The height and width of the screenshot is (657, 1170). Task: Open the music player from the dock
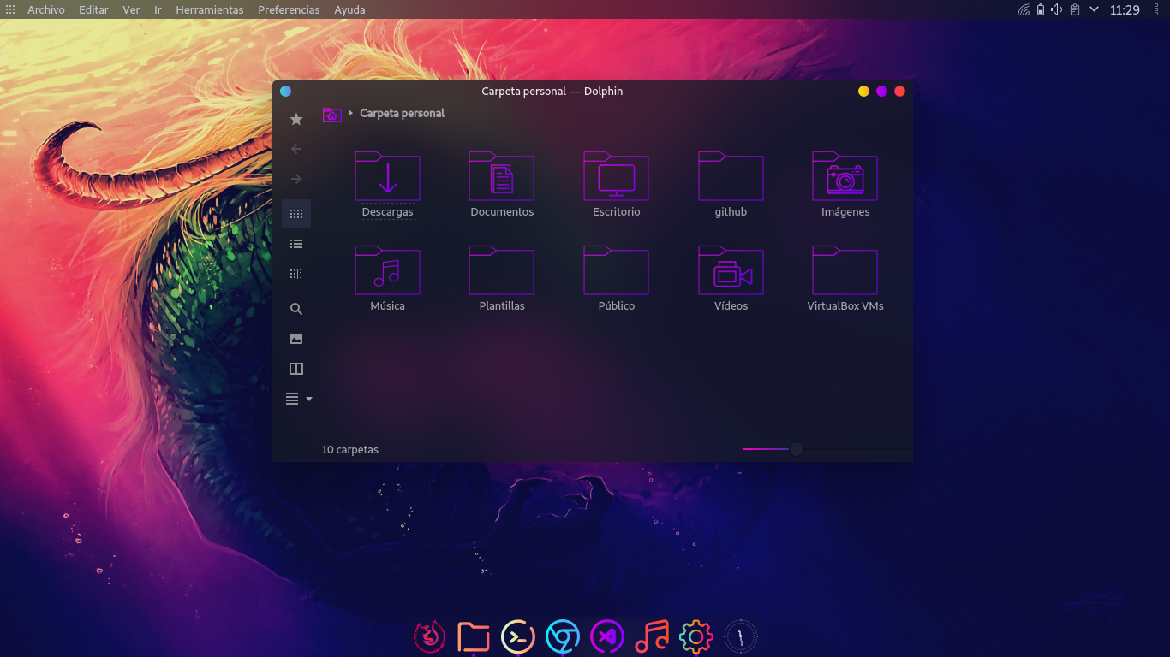pyautogui.click(x=652, y=636)
